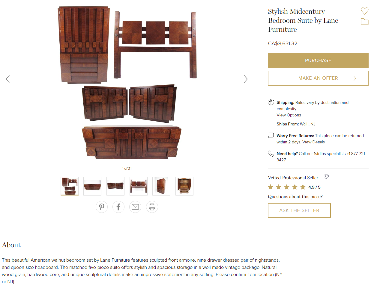Share listing on Facebook
Viewport: 374px width, 291px height.
(x=118, y=207)
